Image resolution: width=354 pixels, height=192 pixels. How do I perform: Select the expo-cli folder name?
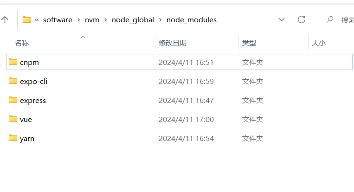pyautogui.click(x=34, y=82)
